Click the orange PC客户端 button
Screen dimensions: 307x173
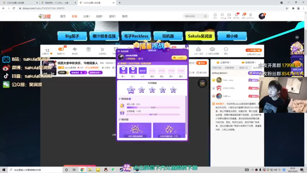pos(254,50)
